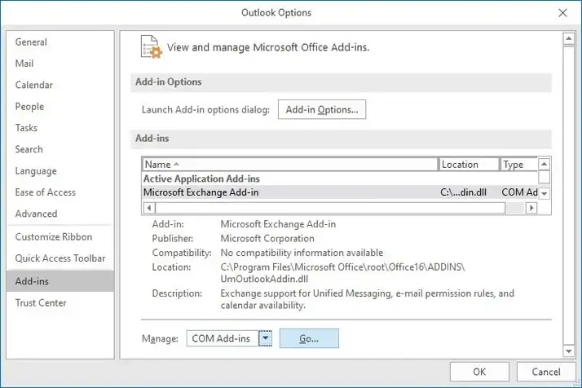Close the Outlook Options dialog
The image size is (582, 388).
(x=562, y=12)
